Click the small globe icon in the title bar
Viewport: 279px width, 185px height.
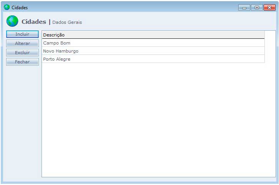click(x=7, y=7)
